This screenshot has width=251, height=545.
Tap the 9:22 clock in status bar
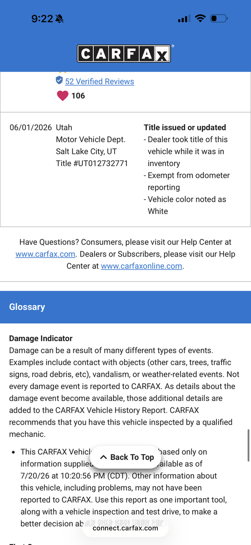42,19
